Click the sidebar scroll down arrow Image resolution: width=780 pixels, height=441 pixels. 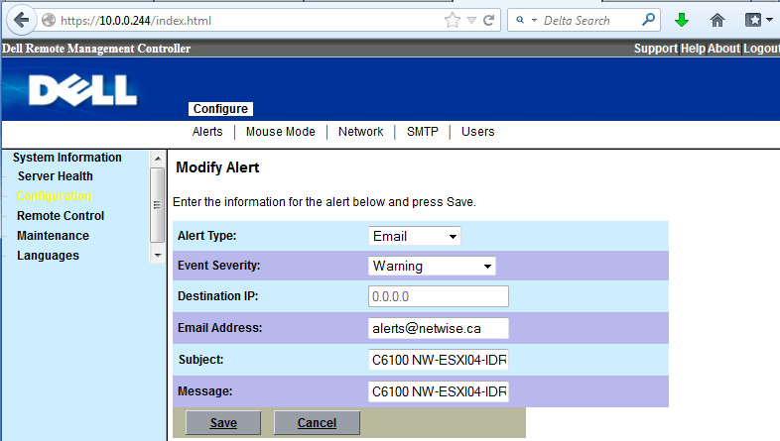coord(158,256)
